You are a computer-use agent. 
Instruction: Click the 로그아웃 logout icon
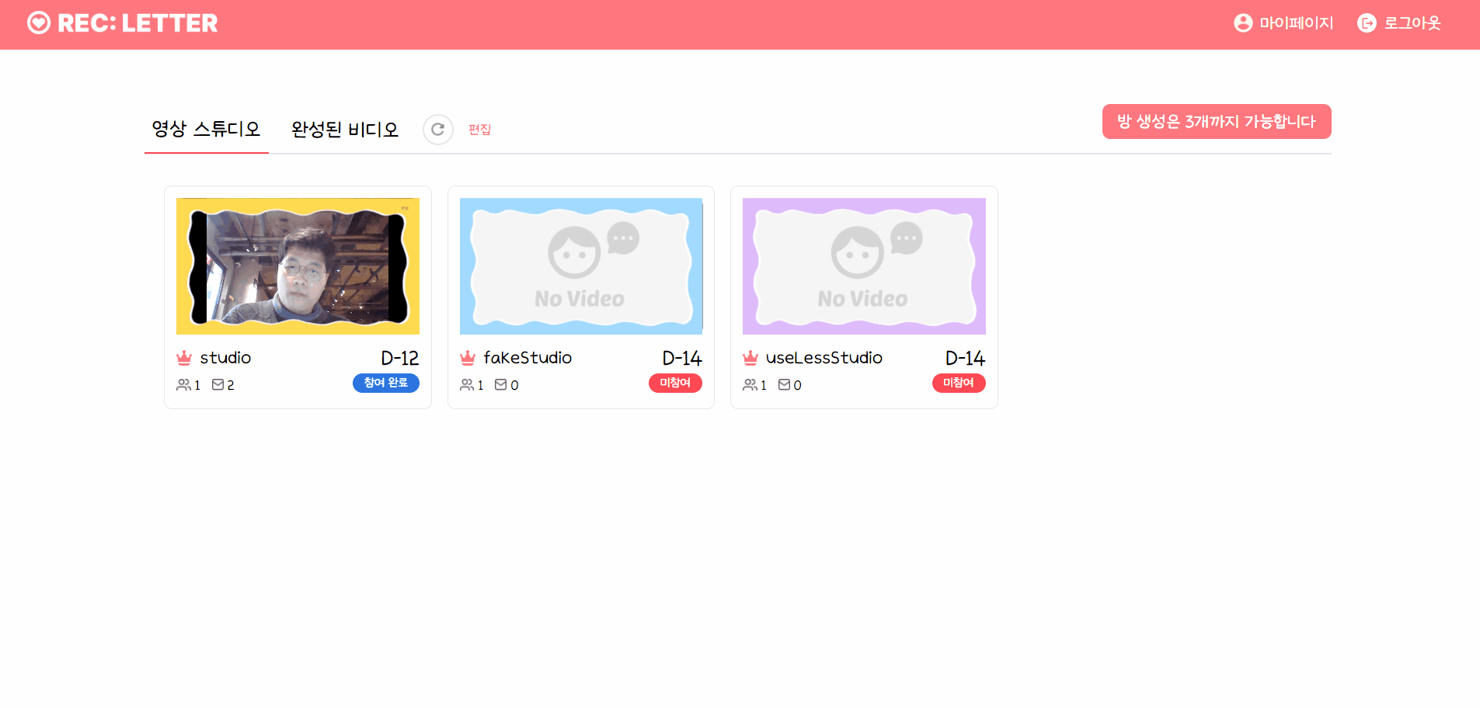tap(1367, 23)
